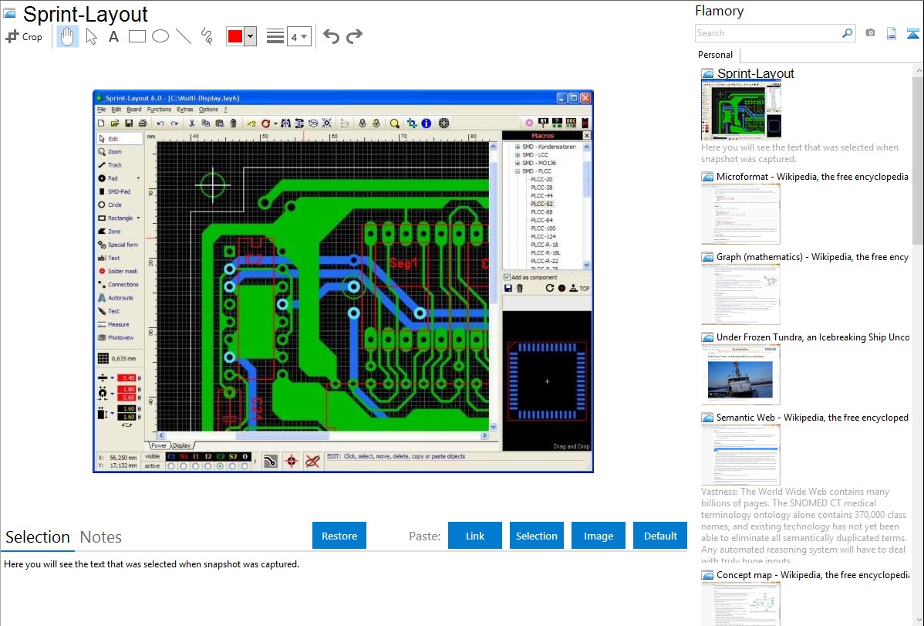The height and width of the screenshot is (626, 924).
Task: Select the Crop tool
Action: tap(24, 36)
